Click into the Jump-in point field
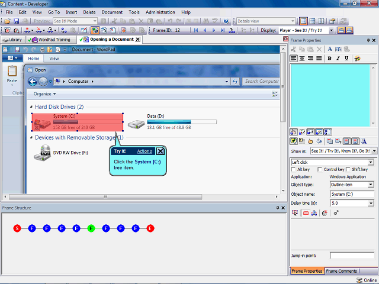The width and height of the screenshot is (379, 284). (x=352, y=256)
